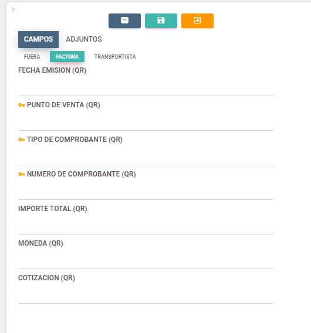Screen dimensions: 311x333
Task: Focus the Tipo de Comprobante (QR) field
Action: (x=146, y=155)
